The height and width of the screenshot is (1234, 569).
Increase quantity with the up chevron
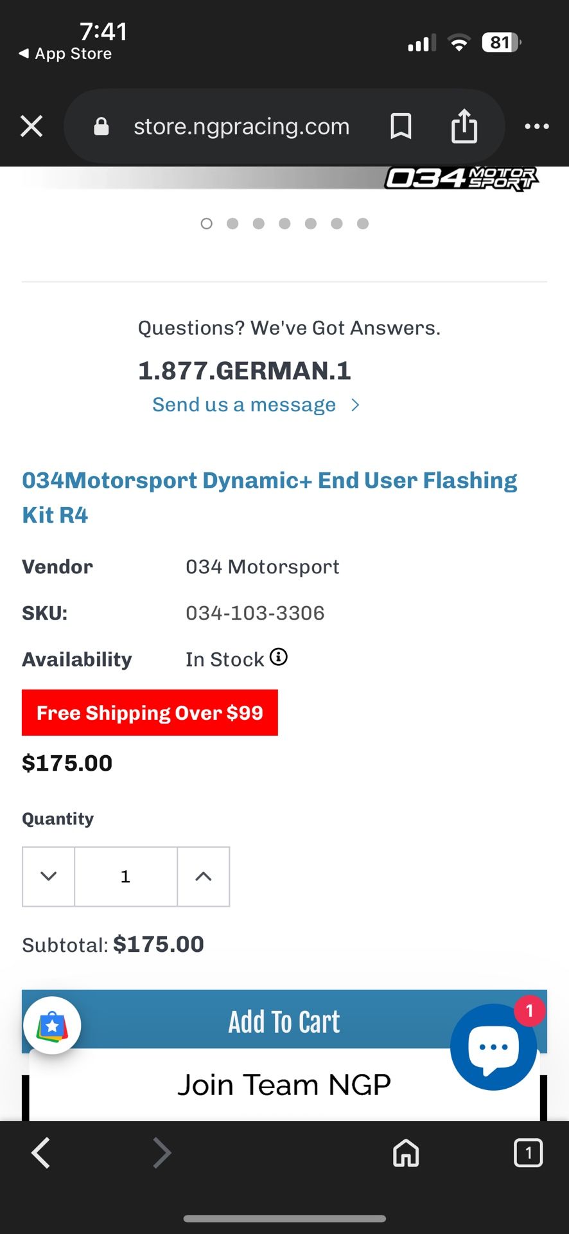coord(204,876)
